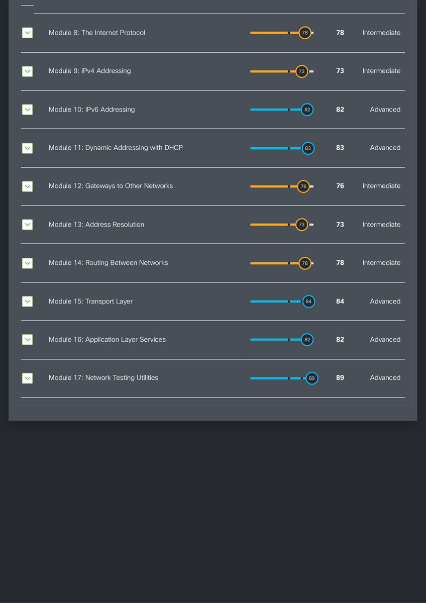
Task: Select 'Module 14: Routing Between Networks' title
Action: tap(109, 263)
